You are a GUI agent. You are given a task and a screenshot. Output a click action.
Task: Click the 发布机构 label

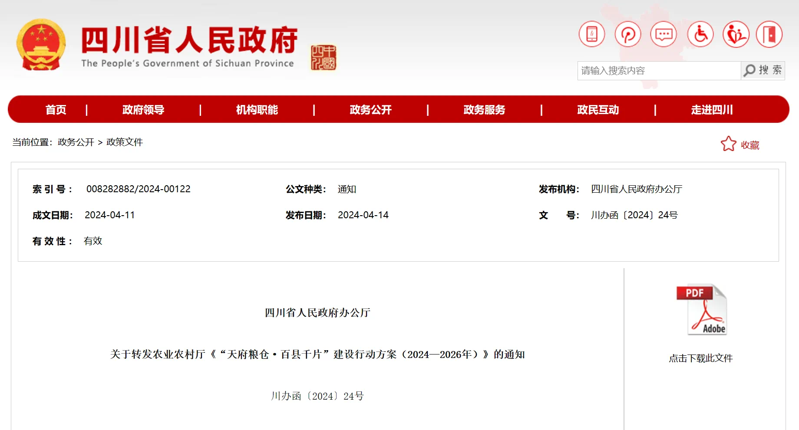559,189
